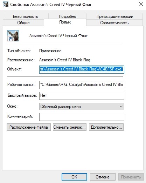Click the Дополнительно button
Screen dimensions: 146x183
(106, 127)
